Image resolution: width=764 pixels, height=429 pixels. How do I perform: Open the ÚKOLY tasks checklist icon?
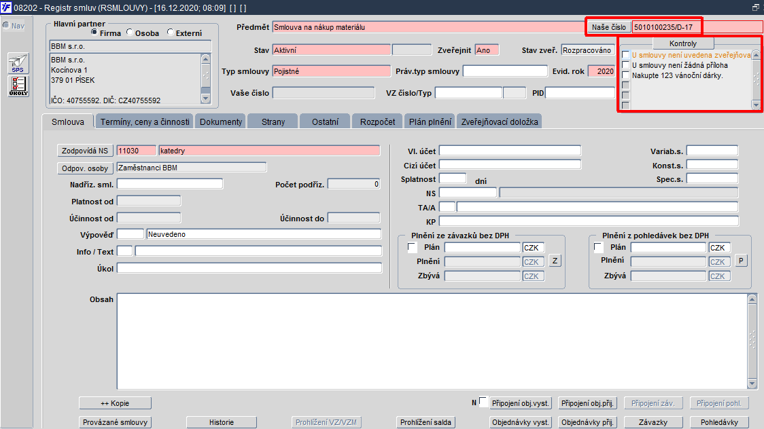coord(18,86)
